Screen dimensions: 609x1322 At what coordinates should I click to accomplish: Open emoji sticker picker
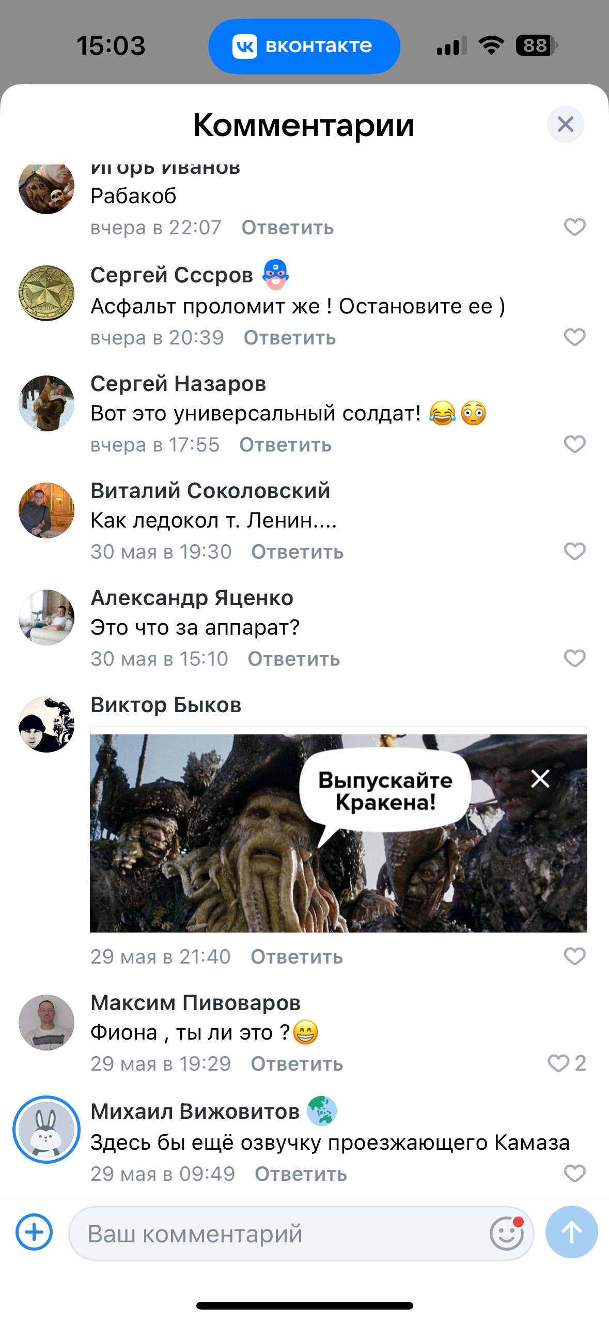507,1233
